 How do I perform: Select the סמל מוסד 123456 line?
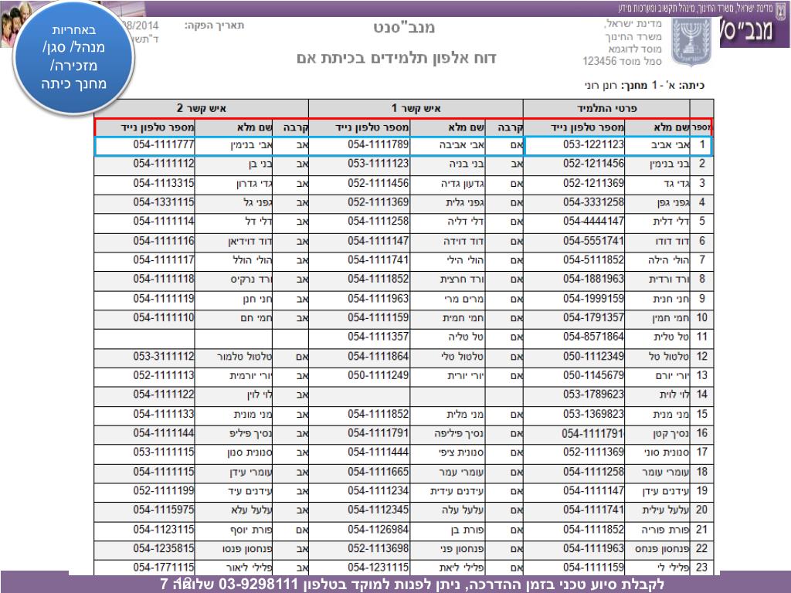pos(622,61)
